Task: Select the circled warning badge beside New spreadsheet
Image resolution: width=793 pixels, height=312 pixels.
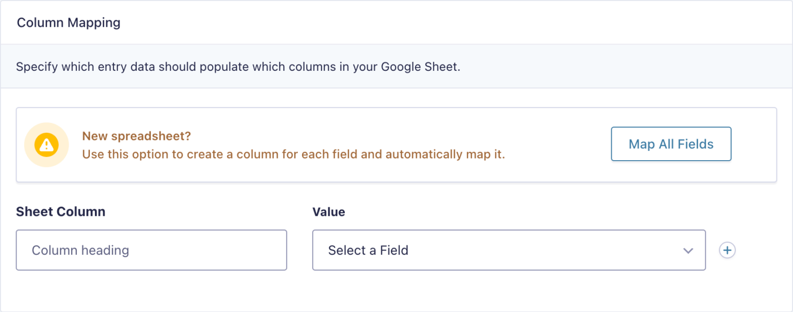Action: point(46,145)
